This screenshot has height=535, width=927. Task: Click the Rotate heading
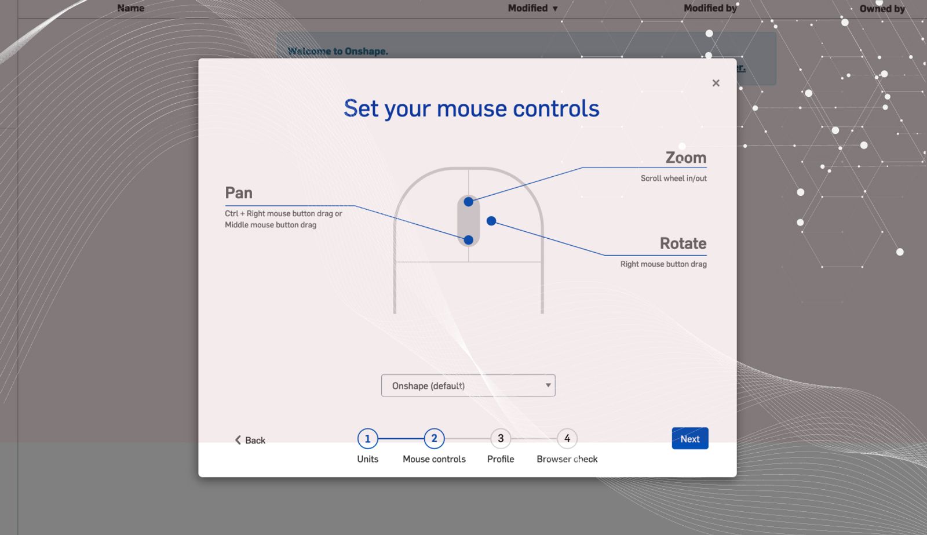[x=683, y=243]
